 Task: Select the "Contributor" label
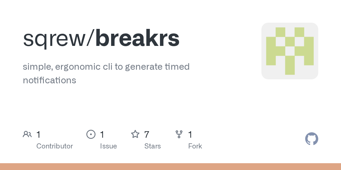point(55,146)
